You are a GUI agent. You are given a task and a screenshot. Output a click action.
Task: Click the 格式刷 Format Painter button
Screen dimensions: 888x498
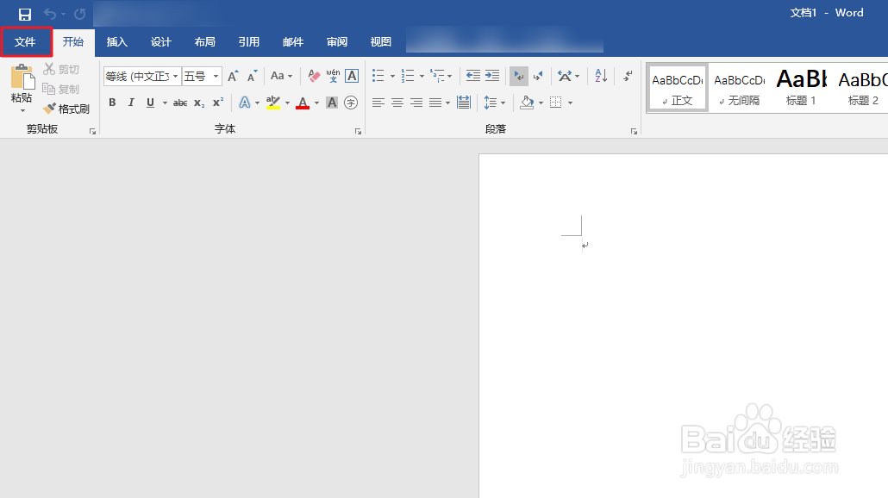point(66,109)
